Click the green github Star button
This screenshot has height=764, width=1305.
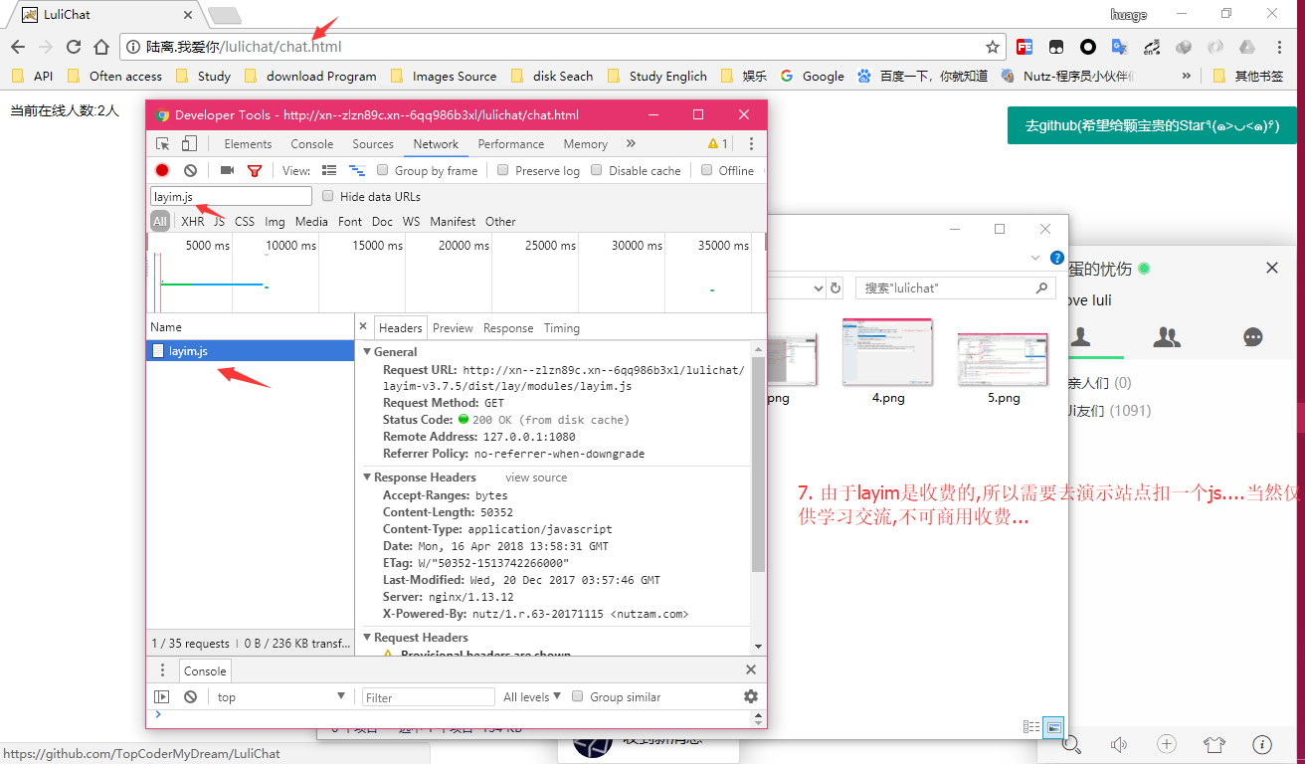[x=1152, y=125]
